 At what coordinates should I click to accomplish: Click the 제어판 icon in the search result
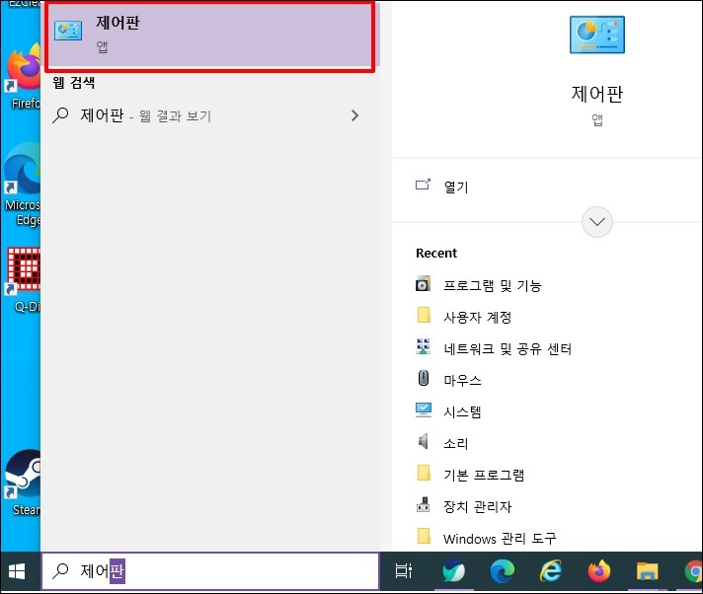pos(68,31)
